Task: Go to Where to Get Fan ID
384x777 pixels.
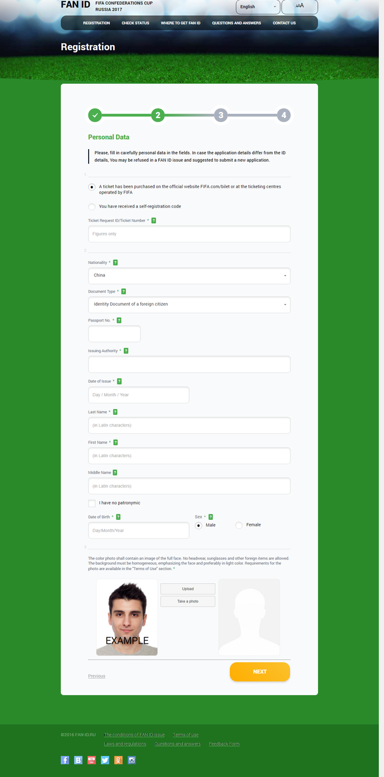Action: pos(181,23)
